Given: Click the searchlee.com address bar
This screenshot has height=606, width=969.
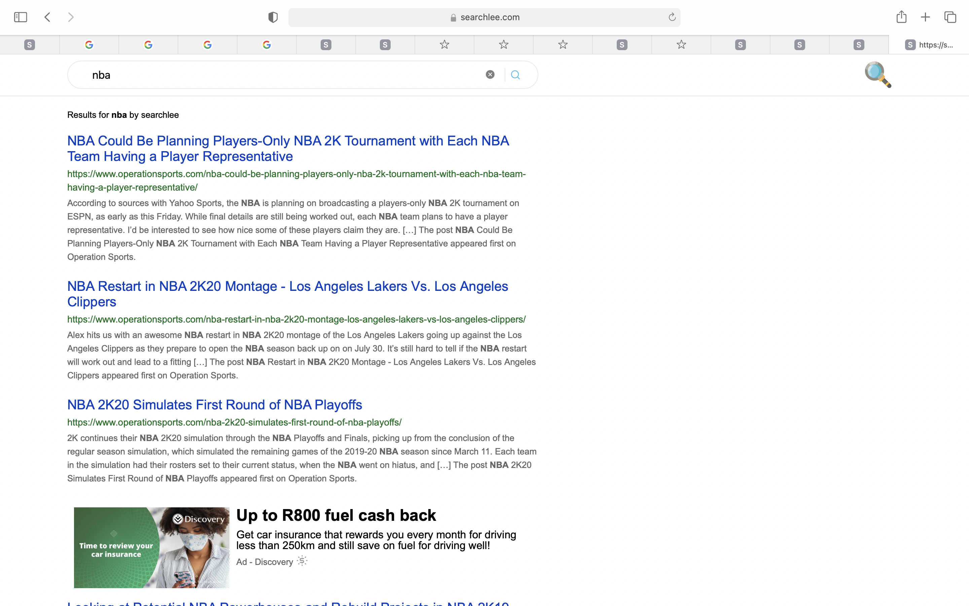Looking at the screenshot, I should pos(484,17).
